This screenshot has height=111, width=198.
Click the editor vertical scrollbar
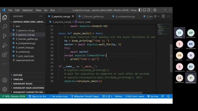(x=171, y=58)
